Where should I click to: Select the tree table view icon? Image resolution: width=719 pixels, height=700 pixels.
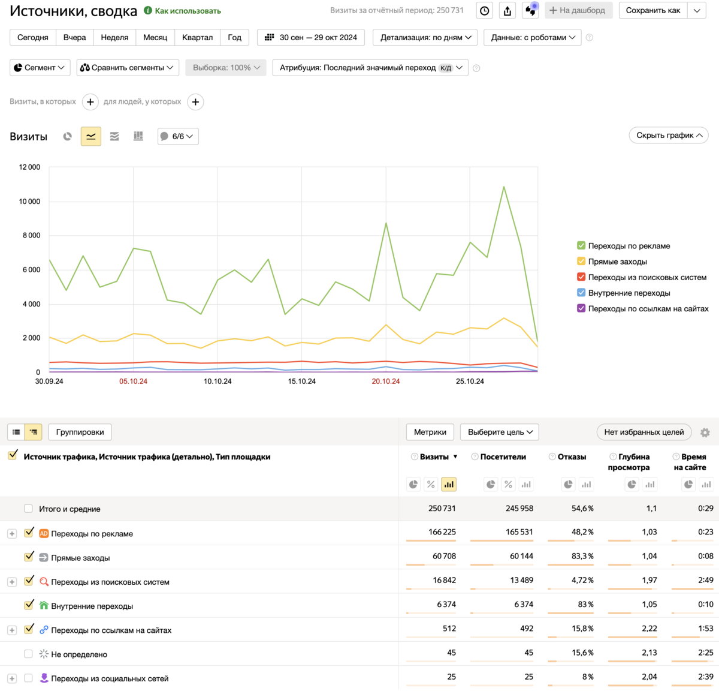pos(34,432)
